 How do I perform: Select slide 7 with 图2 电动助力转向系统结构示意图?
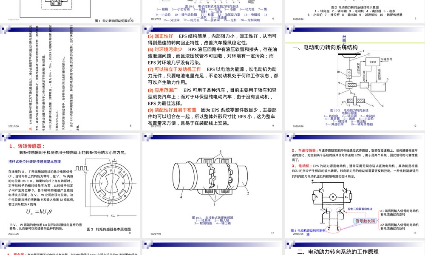pos(354,11)
